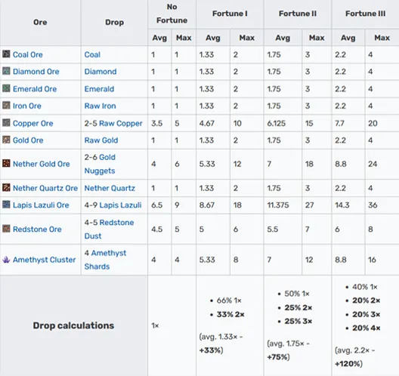Open the Gold Ore link
Screen dimensions: 399x376
click(28, 140)
